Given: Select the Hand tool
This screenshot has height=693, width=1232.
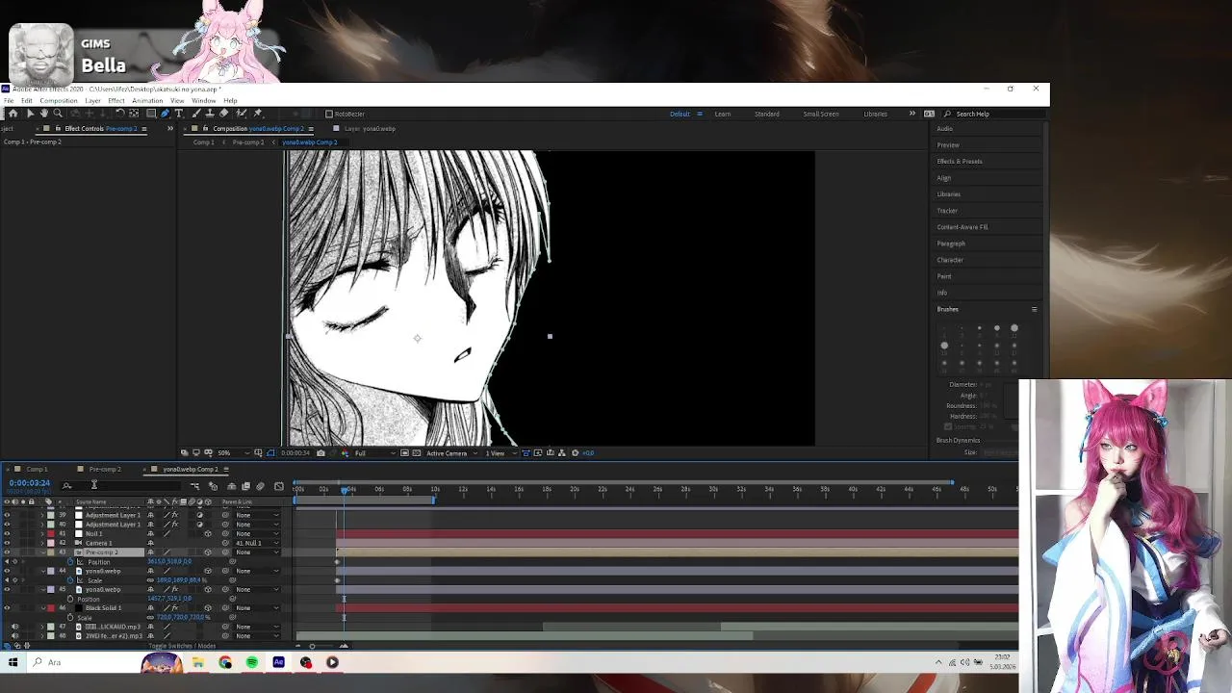Looking at the screenshot, I should click(x=44, y=114).
